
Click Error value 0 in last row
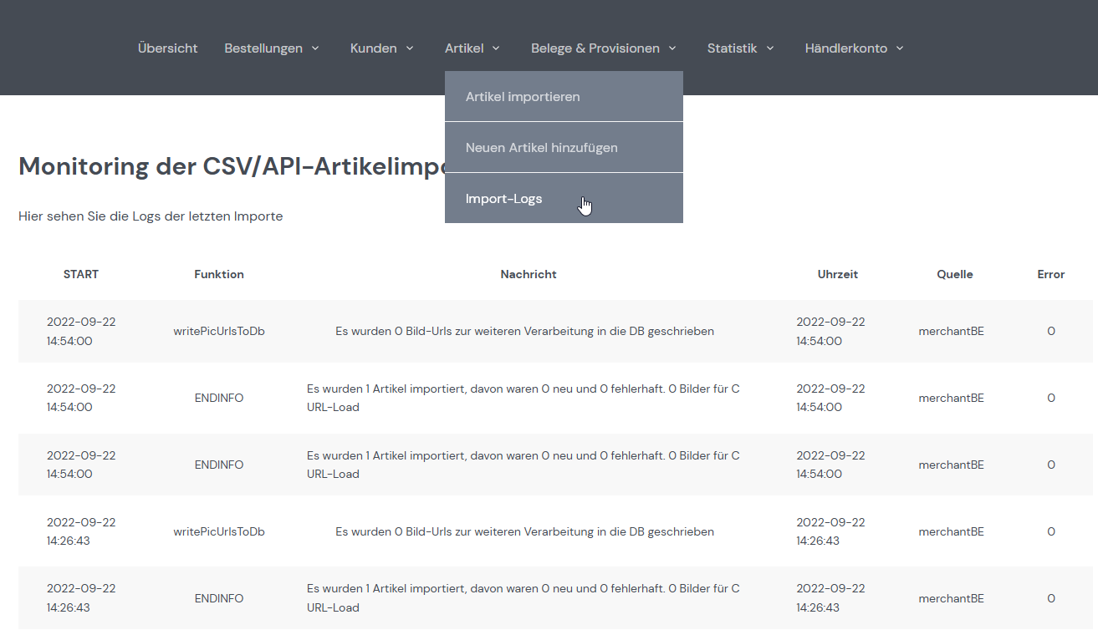tap(1051, 598)
